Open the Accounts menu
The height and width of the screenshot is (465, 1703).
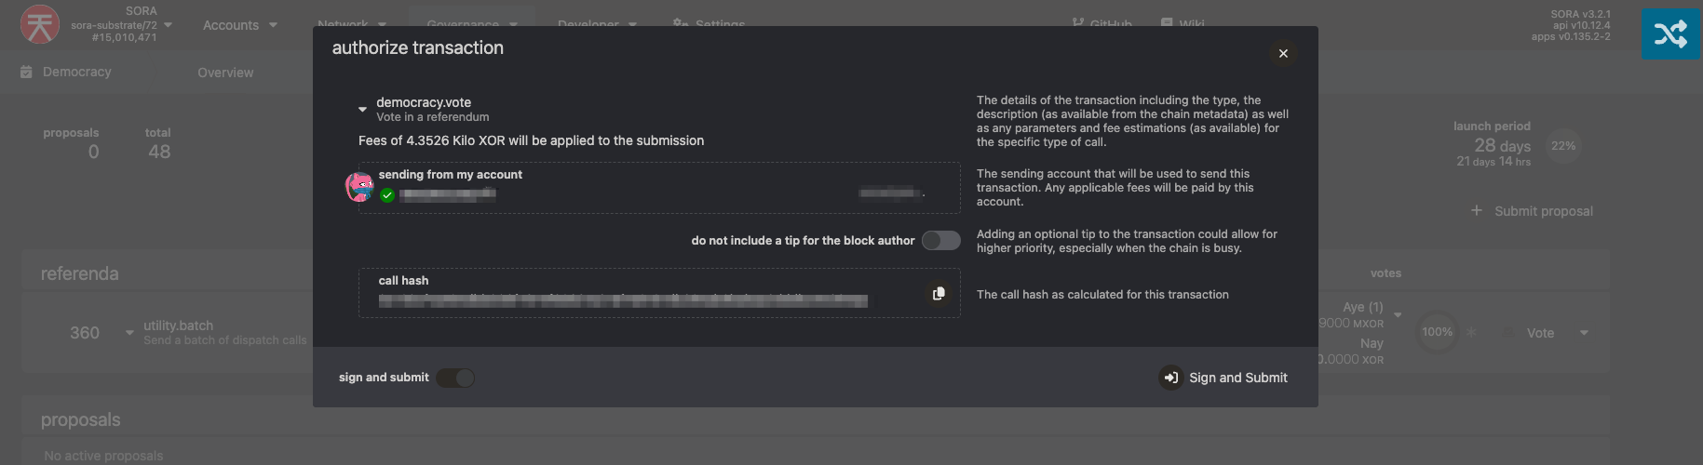click(240, 25)
